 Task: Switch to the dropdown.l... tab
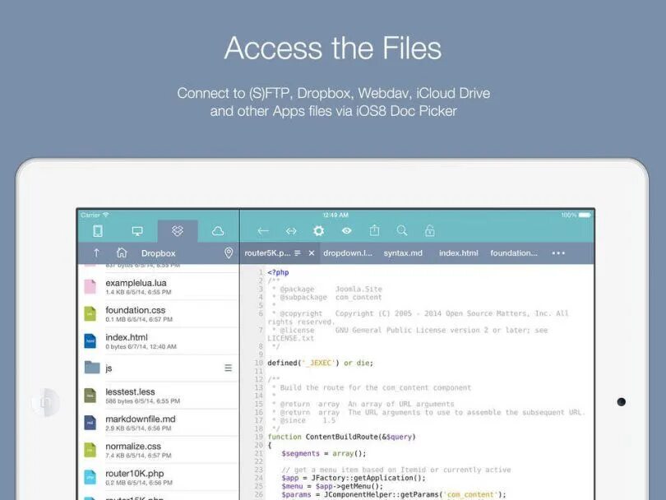pos(348,252)
